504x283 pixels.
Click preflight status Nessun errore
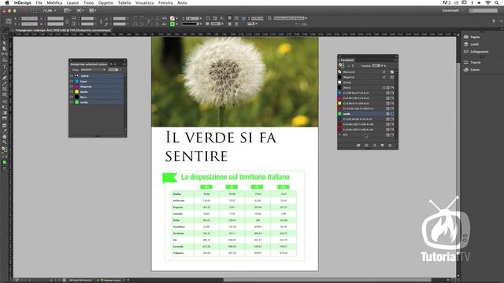pyautogui.click(x=112, y=280)
